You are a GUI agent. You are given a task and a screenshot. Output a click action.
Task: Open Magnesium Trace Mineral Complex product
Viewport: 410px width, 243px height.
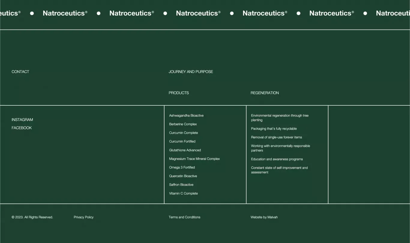(194, 159)
